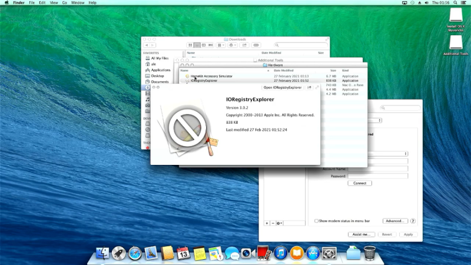Enable Show modem status in menu bar

click(316, 221)
